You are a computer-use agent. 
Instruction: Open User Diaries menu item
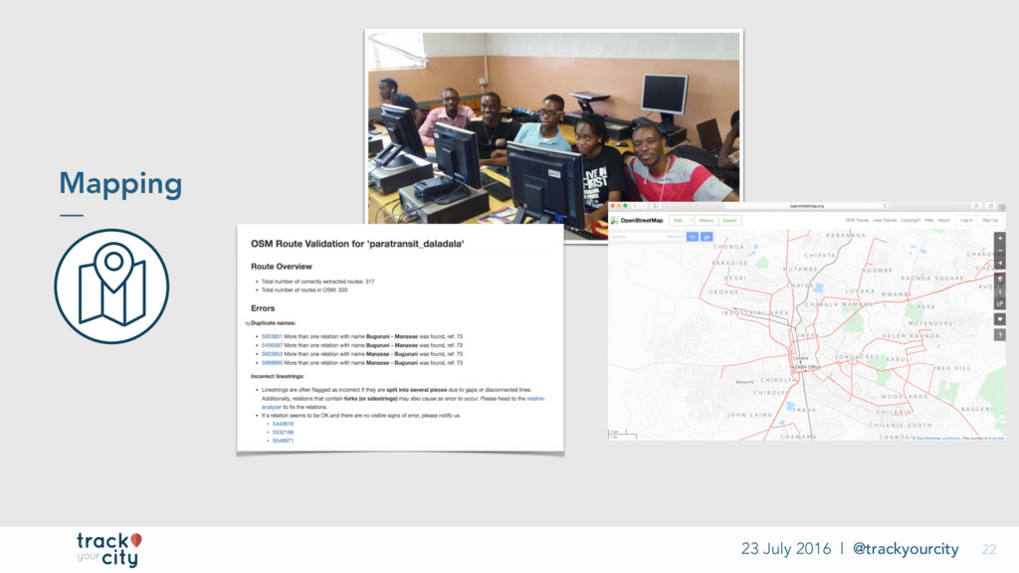coord(885,220)
